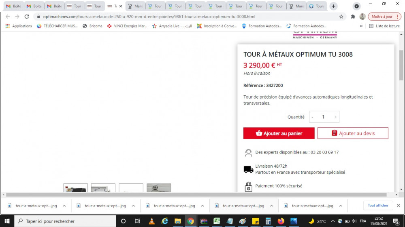The width and height of the screenshot is (405, 227).
Task: Switch to the first Gmail Boîte tab
Action: [x=13, y=6]
